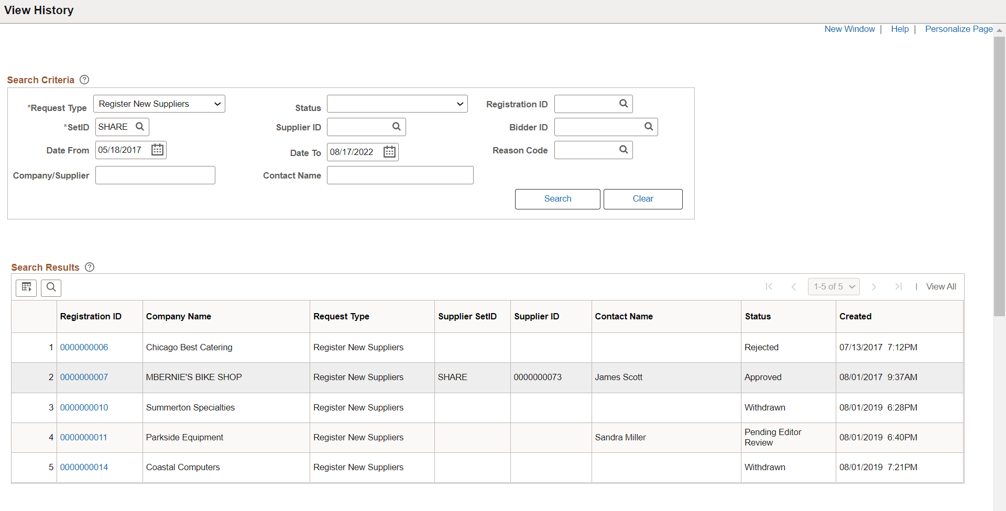Click the Search button
Image resolution: width=1006 pixels, height=511 pixels.
point(557,199)
